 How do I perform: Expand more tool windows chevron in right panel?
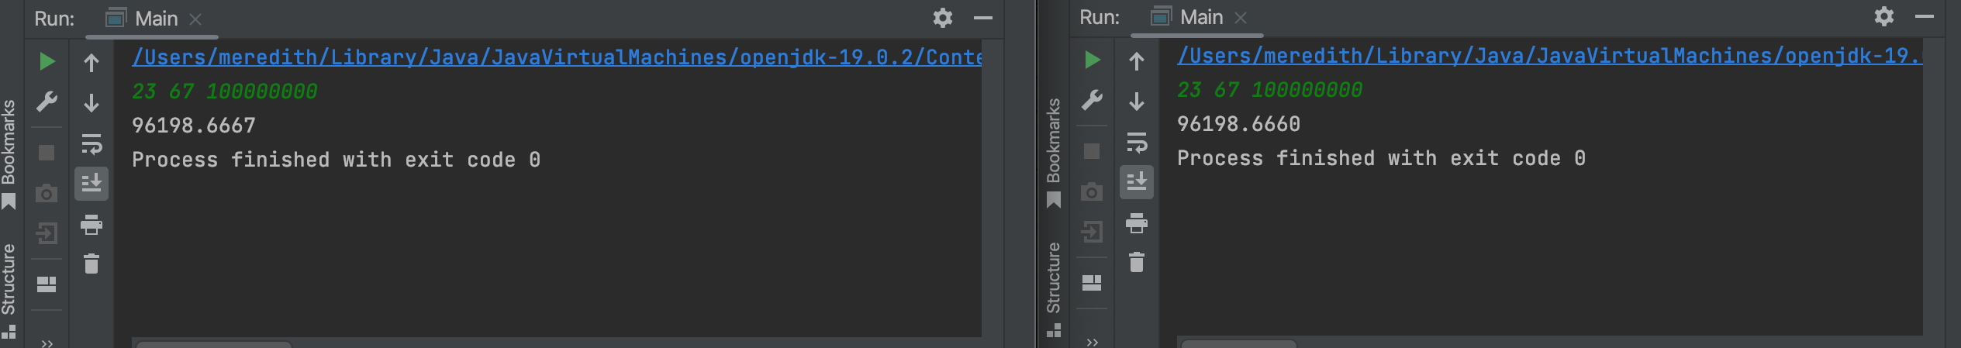pyautogui.click(x=1092, y=341)
